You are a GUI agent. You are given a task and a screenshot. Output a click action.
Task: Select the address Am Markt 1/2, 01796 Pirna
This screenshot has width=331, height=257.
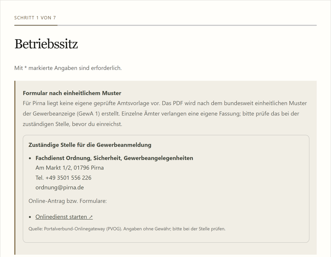coord(70,168)
